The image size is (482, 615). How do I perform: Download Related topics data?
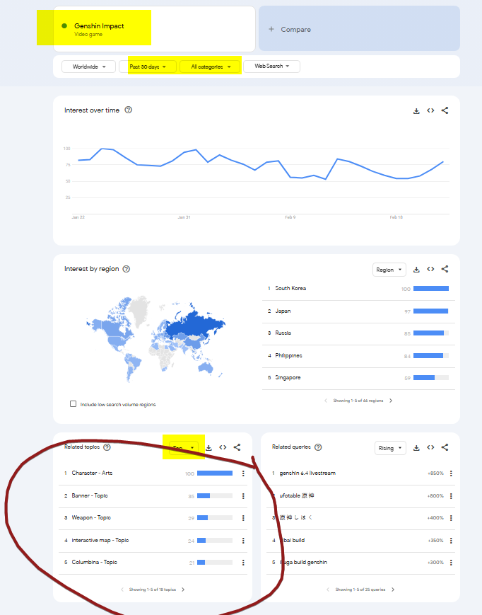208,448
